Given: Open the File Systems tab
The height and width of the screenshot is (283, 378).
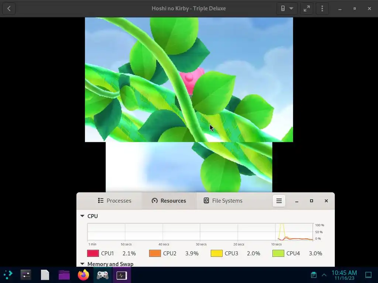Looking at the screenshot, I should [223, 201].
